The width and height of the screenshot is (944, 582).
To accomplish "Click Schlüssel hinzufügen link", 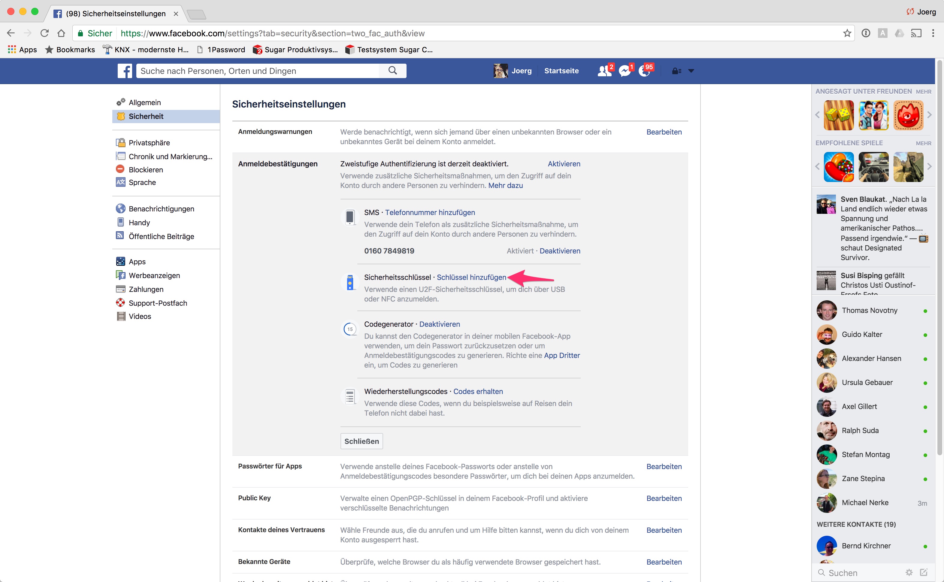I will click(x=471, y=277).
